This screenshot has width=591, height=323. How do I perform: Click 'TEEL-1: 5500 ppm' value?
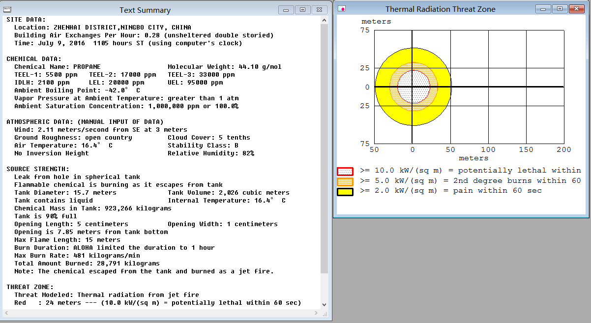pyautogui.click(x=46, y=75)
